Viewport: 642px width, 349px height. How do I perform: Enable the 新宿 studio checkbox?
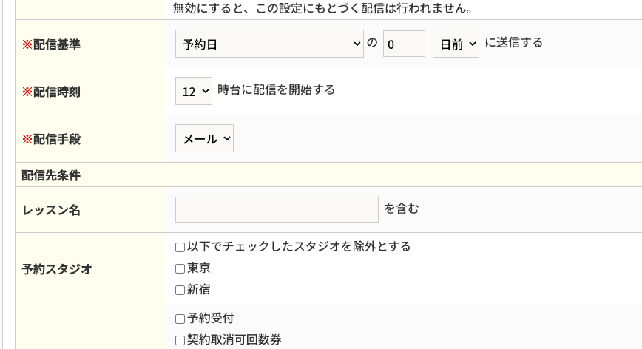(180, 290)
